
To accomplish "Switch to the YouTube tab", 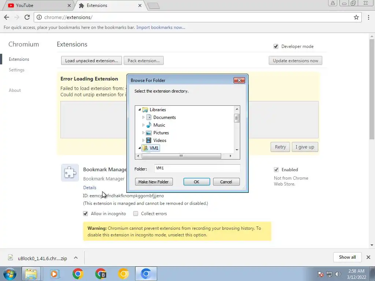I will coord(38,5).
